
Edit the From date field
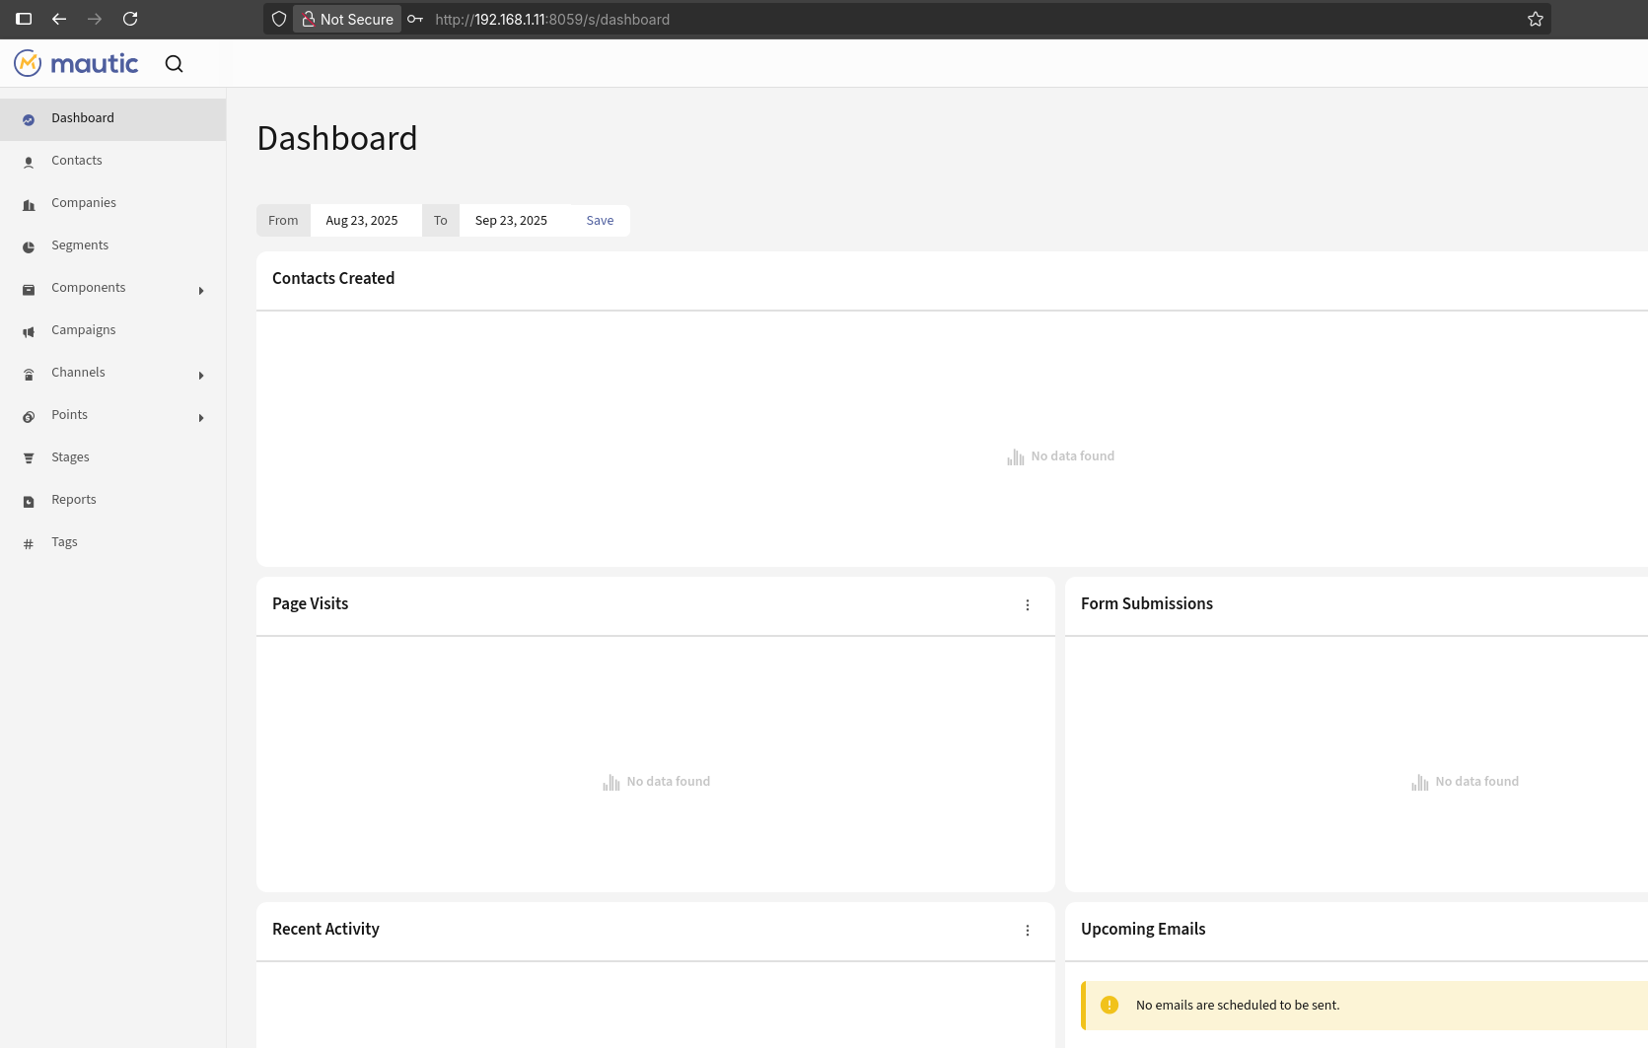pyautogui.click(x=362, y=221)
